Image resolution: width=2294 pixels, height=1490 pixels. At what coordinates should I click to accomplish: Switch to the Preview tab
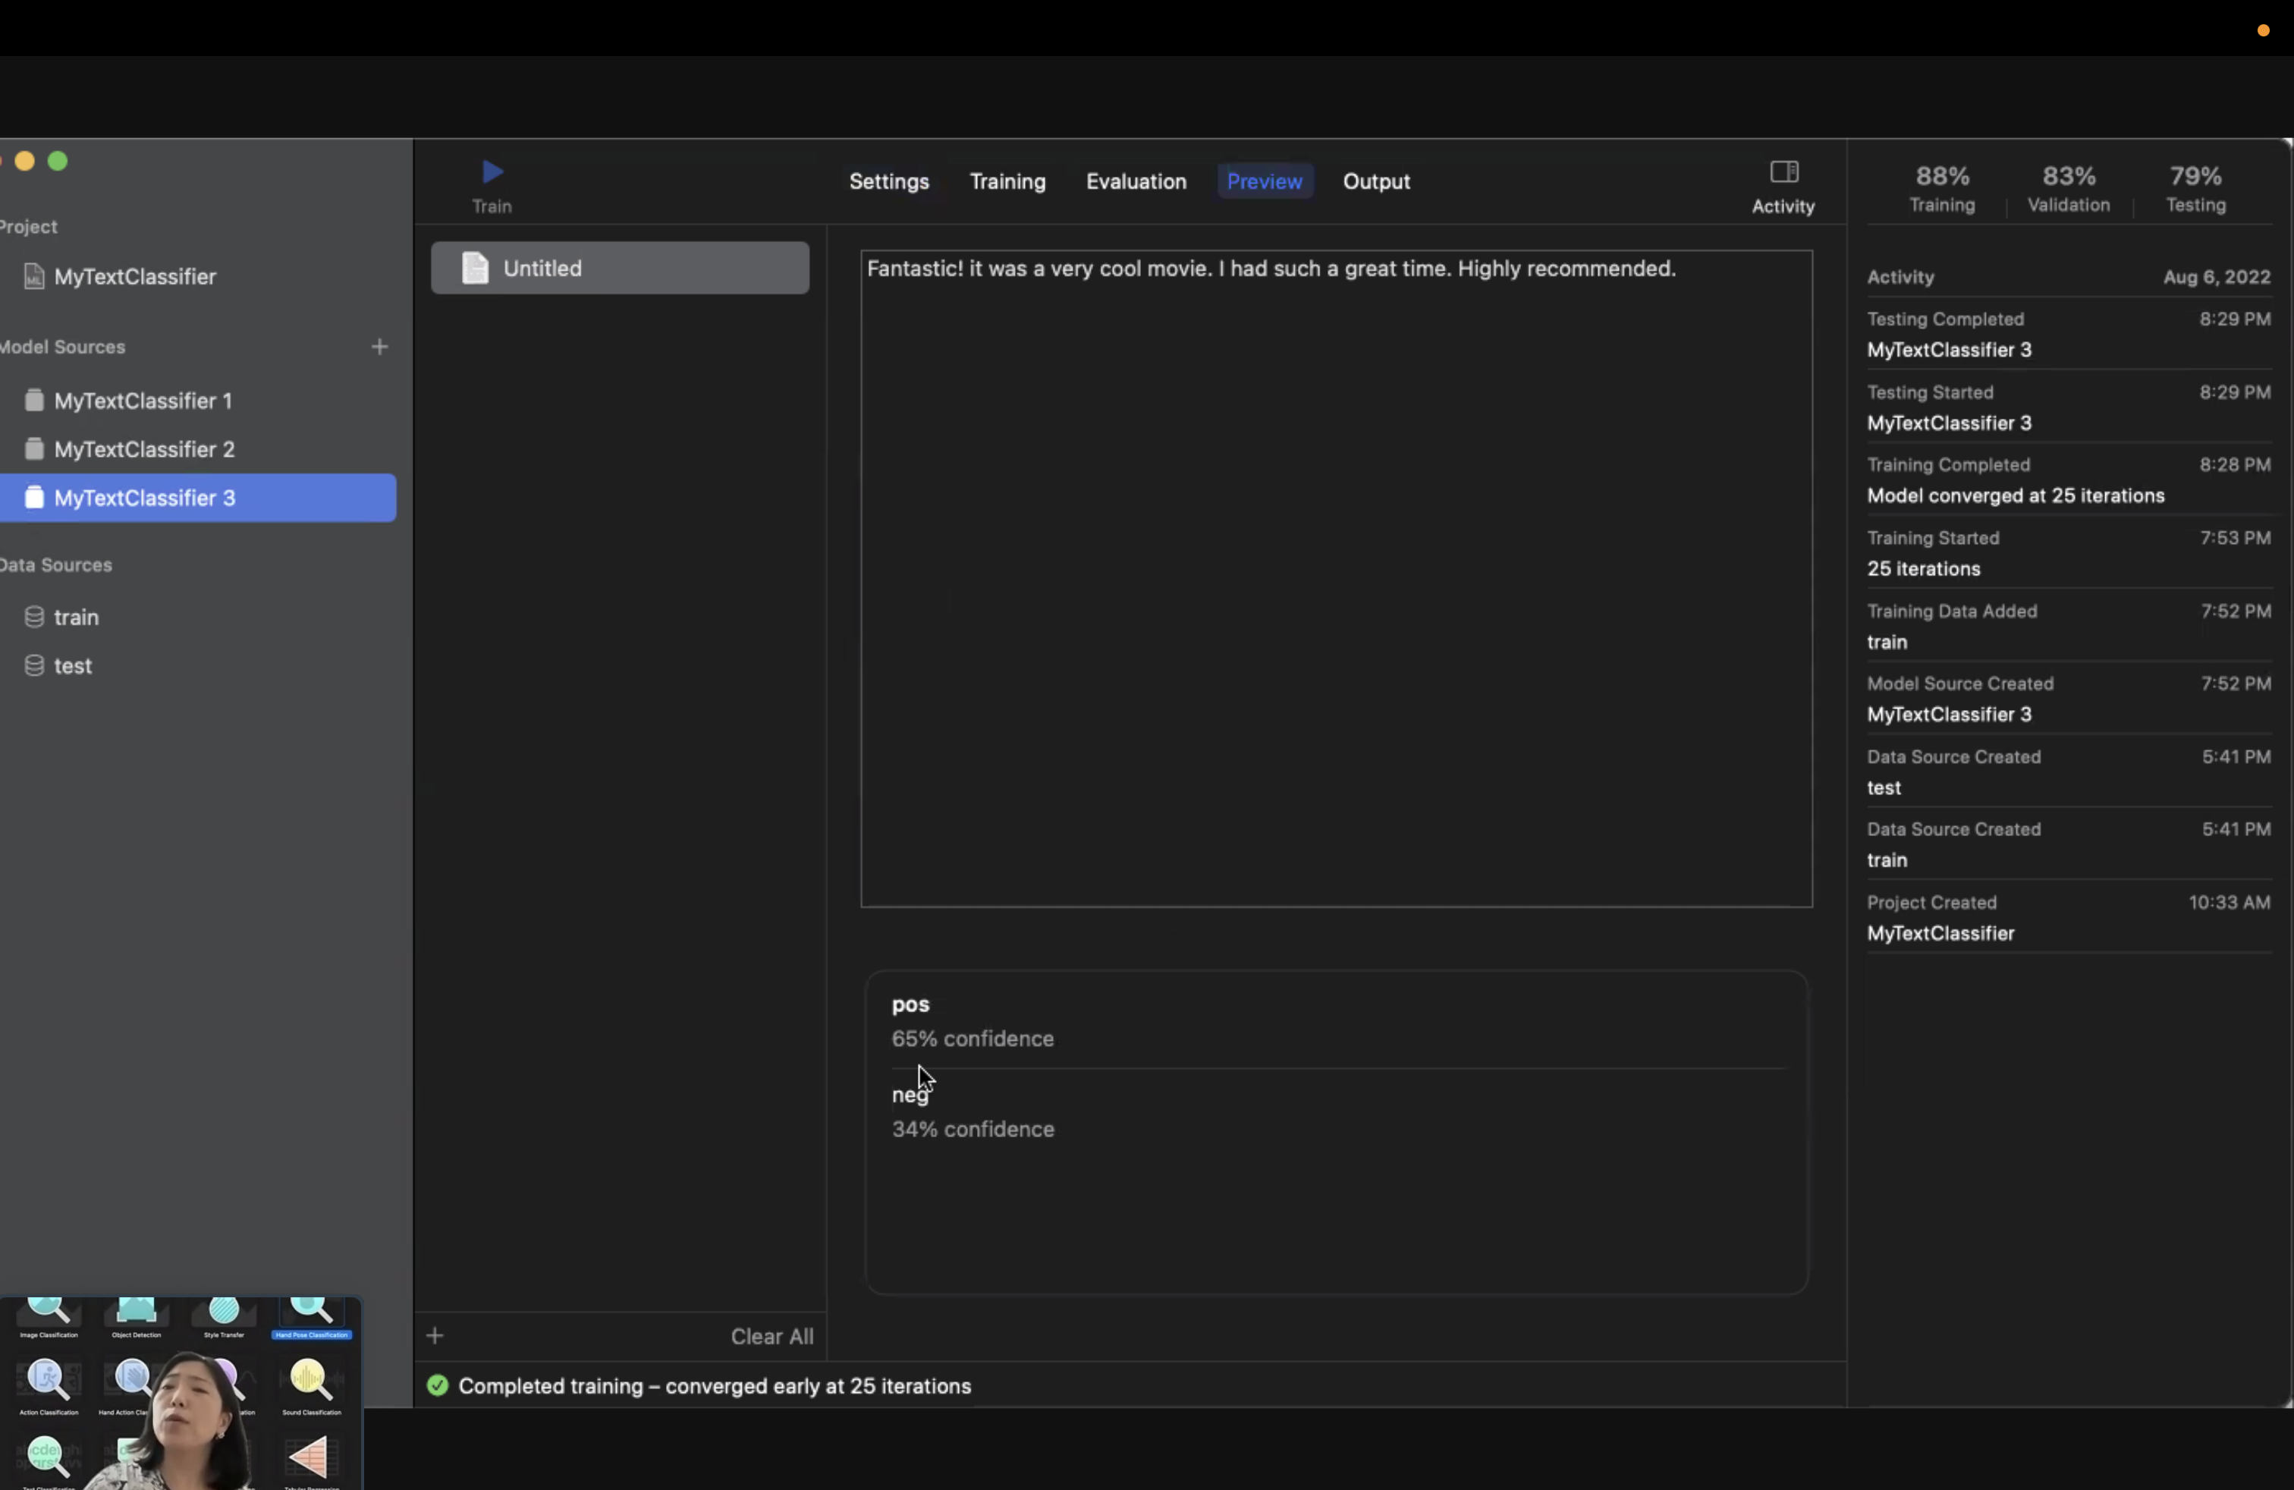point(1265,181)
